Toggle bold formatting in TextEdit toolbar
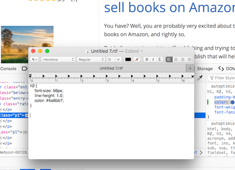The height and width of the screenshot is (170, 235). click(147, 59)
